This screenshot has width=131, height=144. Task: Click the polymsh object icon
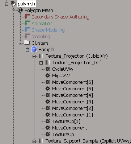coord(13,4)
